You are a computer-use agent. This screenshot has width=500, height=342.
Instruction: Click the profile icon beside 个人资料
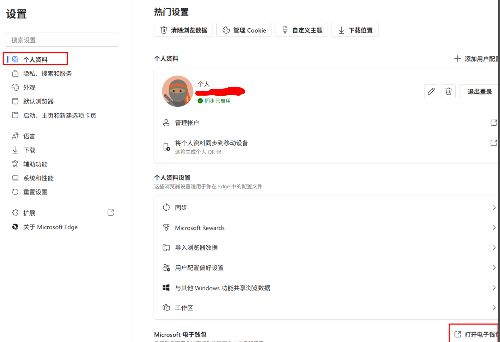pyautogui.click(x=15, y=59)
